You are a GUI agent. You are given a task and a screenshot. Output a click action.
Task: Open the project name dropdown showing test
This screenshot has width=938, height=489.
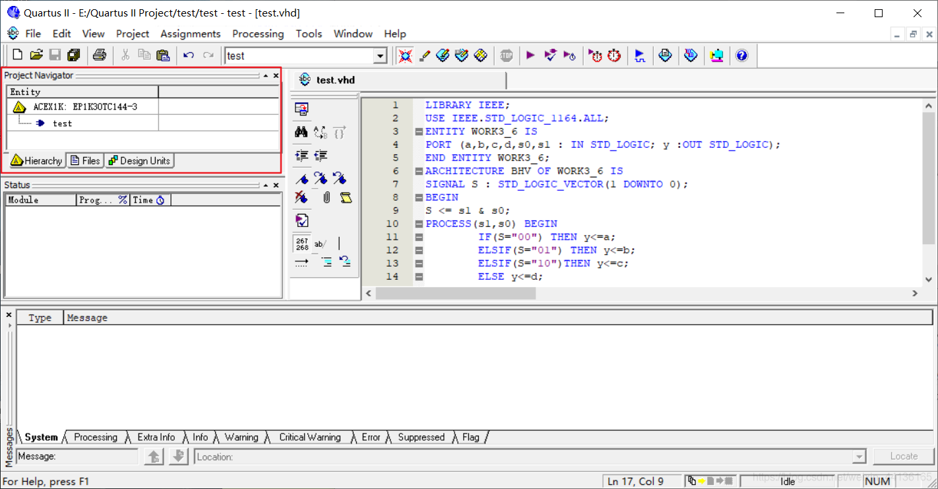[x=380, y=56]
